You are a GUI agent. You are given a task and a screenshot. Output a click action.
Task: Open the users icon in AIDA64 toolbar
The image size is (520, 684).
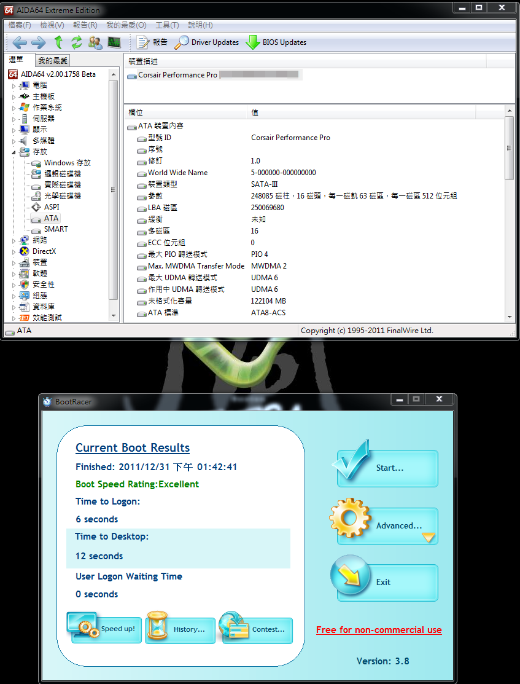pyautogui.click(x=95, y=42)
